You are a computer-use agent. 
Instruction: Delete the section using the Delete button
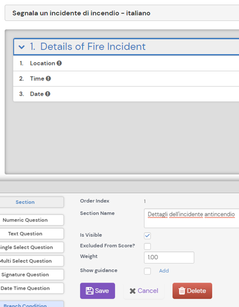[x=192, y=291]
